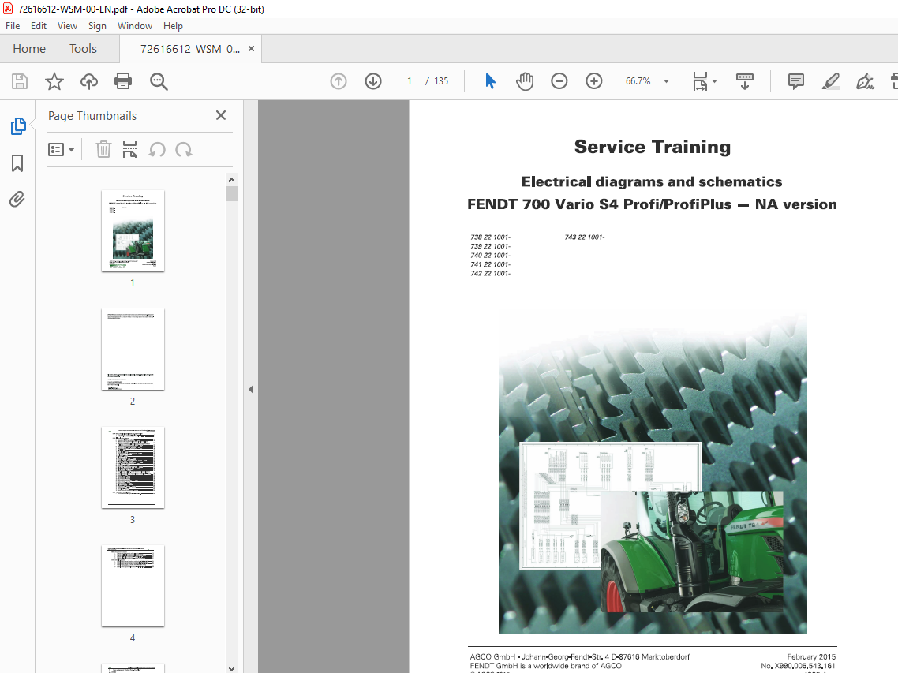
Task: Click the thumbnails scrollbar handle
Action: (x=231, y=193)
